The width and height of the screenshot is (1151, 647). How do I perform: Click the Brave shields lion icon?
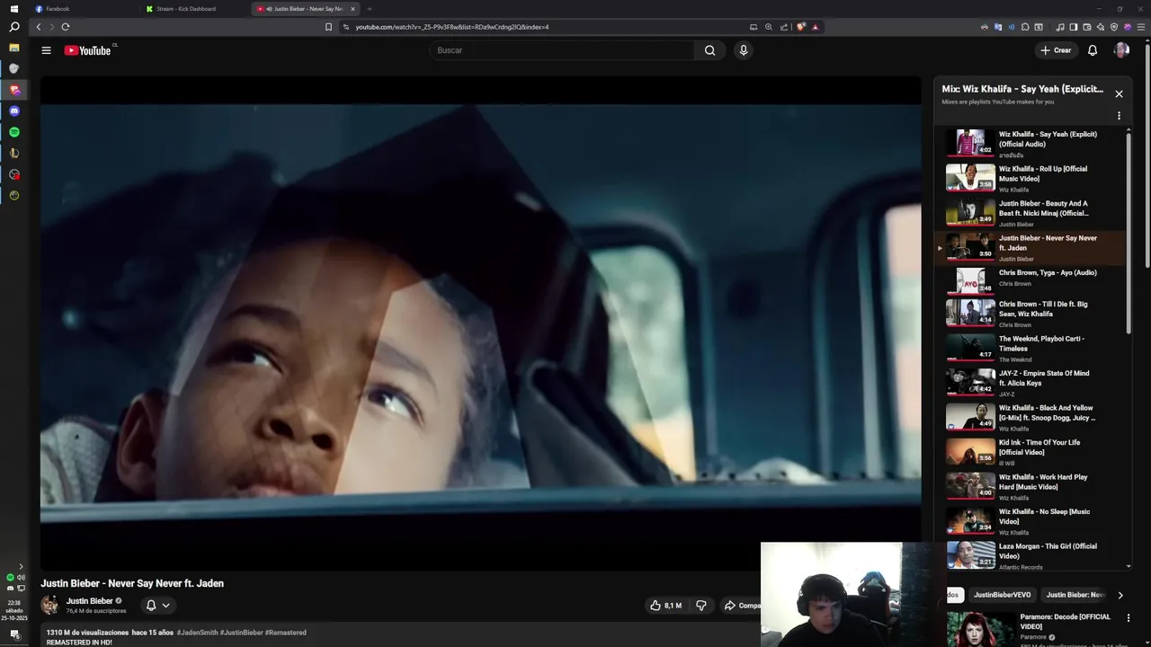(x=800, y=27)
